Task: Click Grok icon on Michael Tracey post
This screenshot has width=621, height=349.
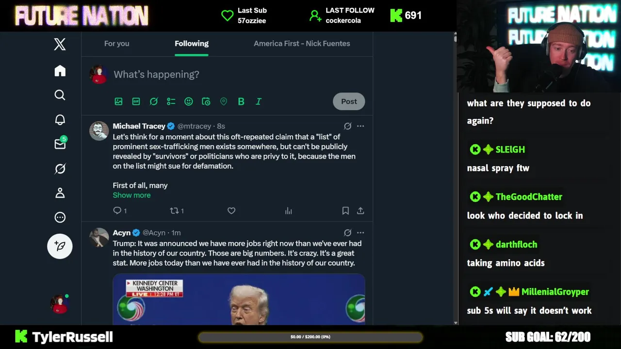Action: coord(347,126)
